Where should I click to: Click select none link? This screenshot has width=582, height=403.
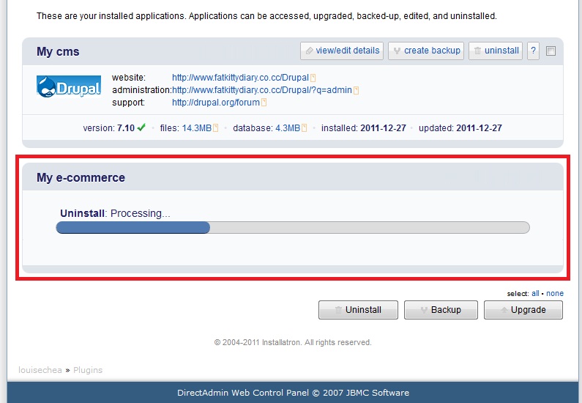tap(554, 293)
